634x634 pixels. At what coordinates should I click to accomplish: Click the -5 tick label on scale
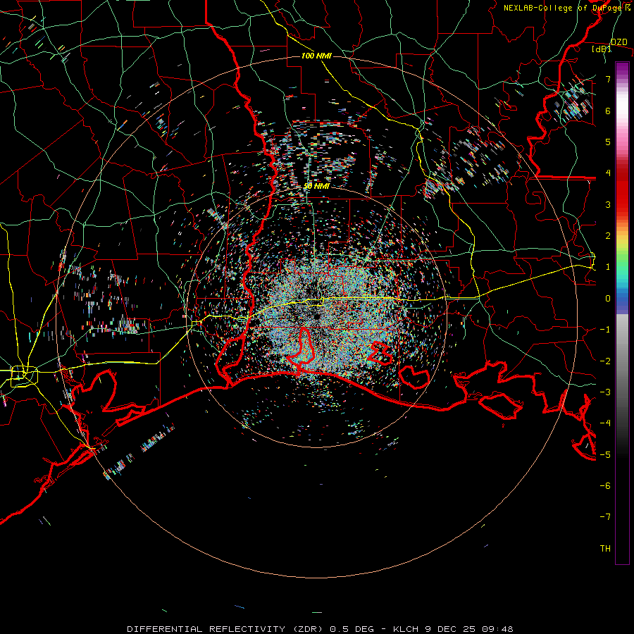605,454
